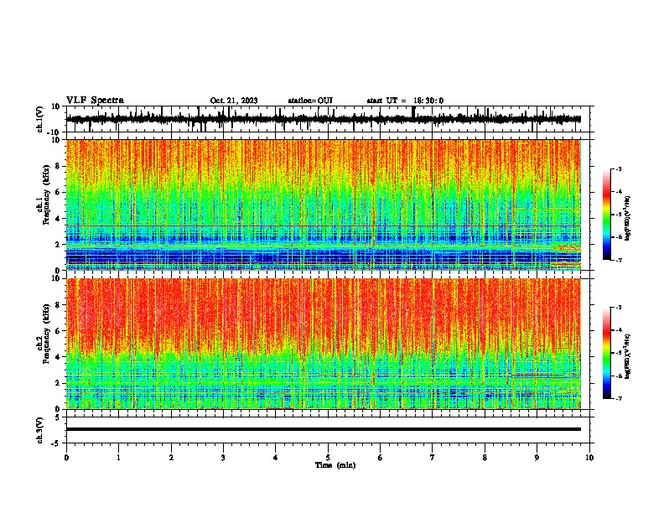Click time-axis tick label '10' at the right end
This screenshot has width=664, height=513.
click(x=589, y=458)
